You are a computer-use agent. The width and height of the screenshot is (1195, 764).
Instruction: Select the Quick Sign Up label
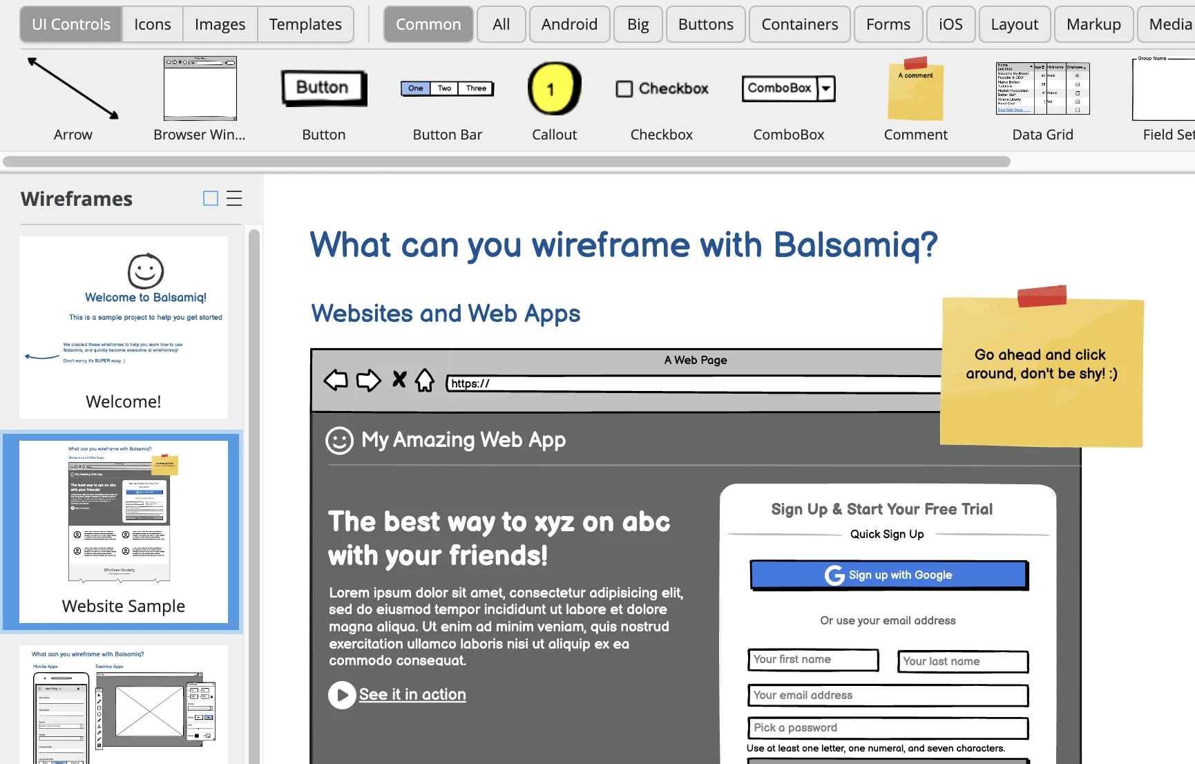click(887, 534)
